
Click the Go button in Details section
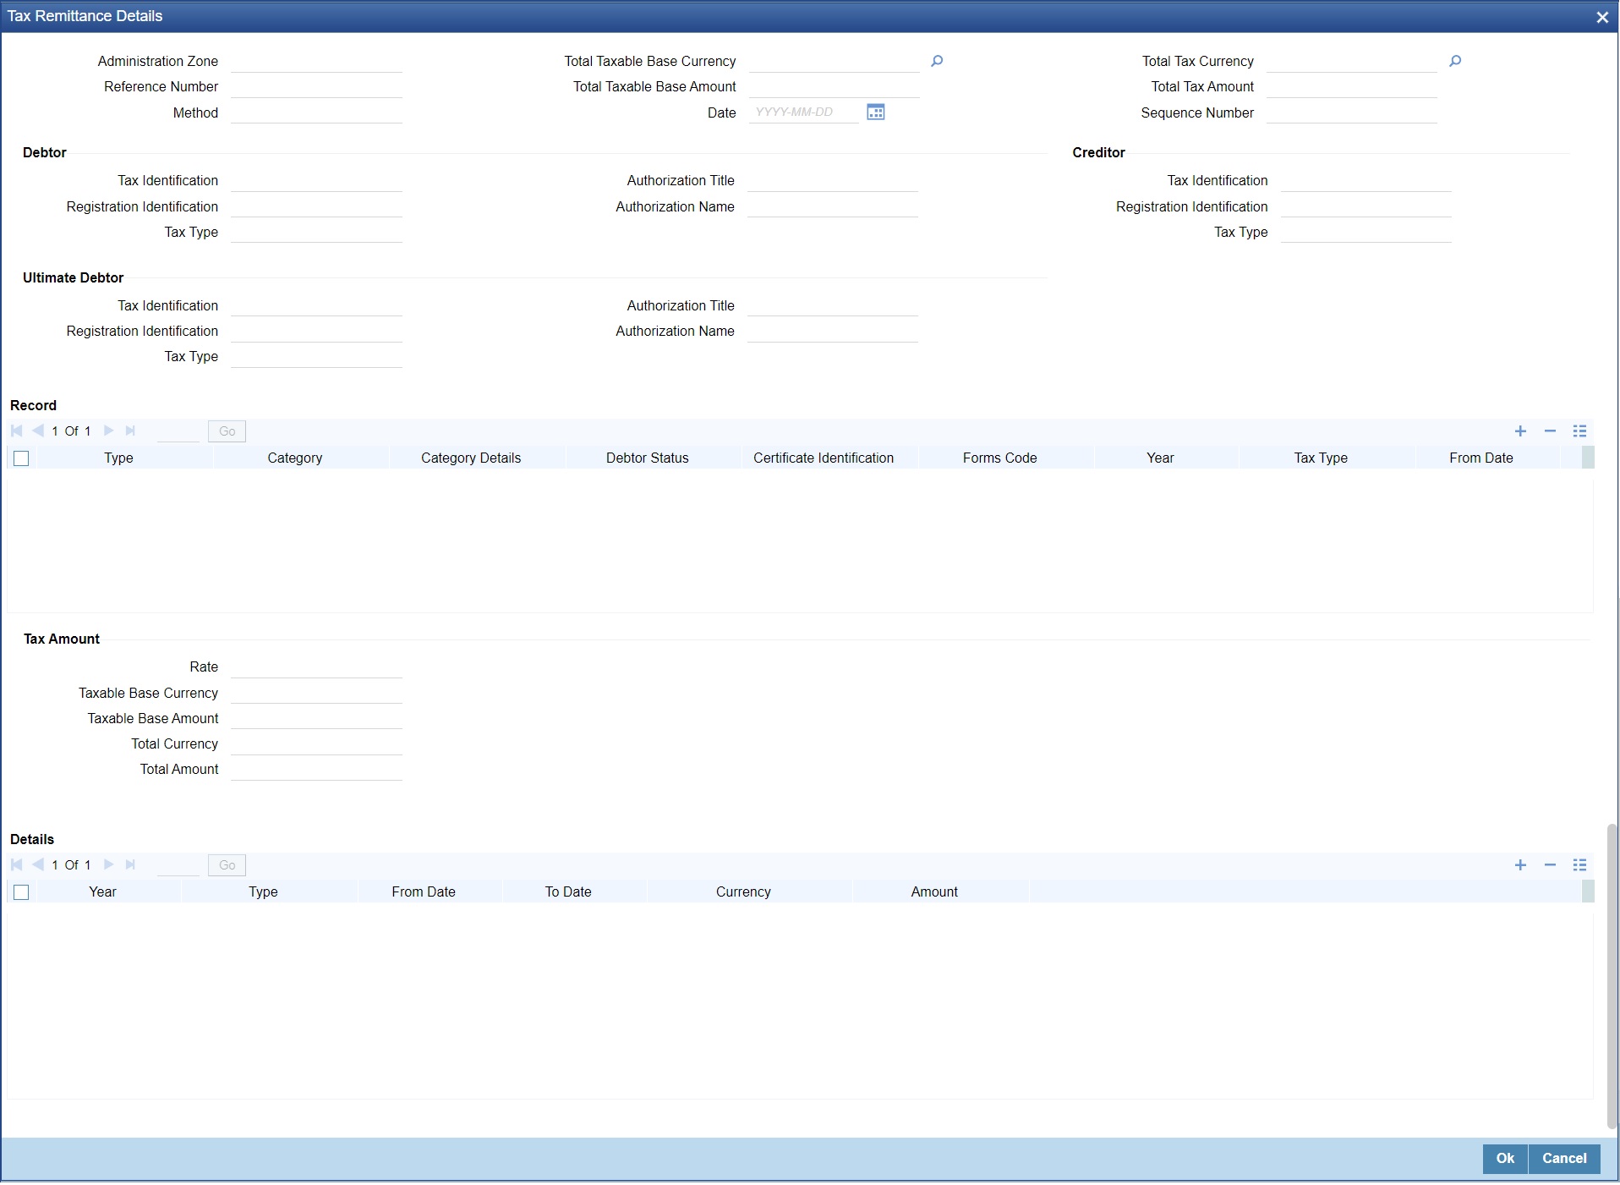pyautogui.click(x=227, y=865)
